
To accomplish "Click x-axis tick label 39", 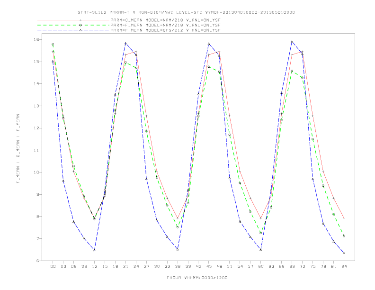I will (x=188, y=266).
